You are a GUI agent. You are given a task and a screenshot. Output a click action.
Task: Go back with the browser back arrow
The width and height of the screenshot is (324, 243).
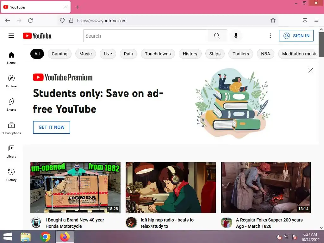tap(8, 21)
